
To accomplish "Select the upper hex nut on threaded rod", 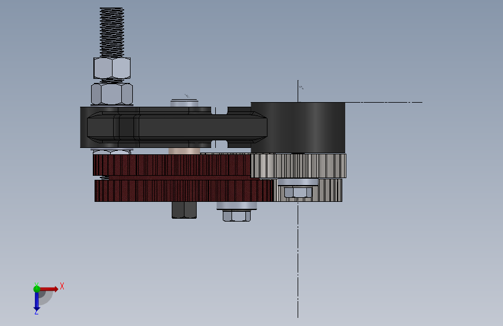I will [x=112, y=68].
